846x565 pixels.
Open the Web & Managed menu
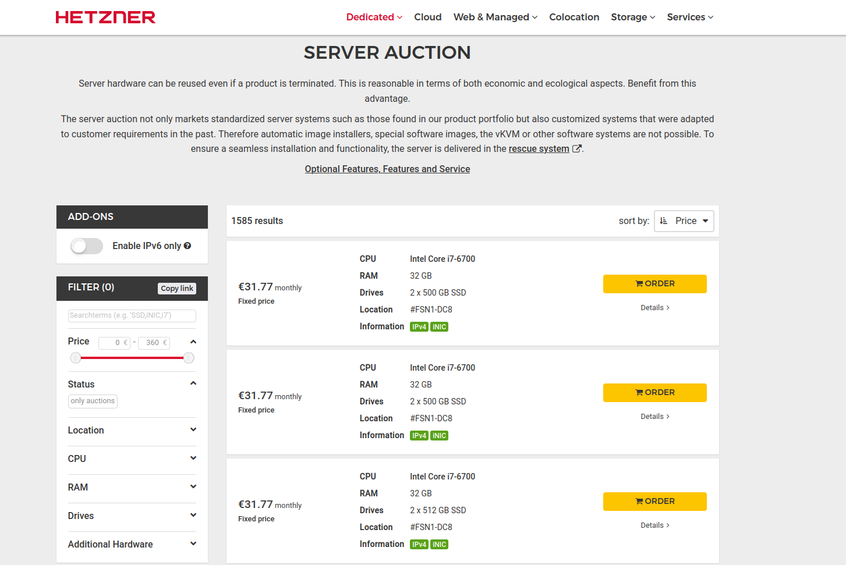[495, 17]
